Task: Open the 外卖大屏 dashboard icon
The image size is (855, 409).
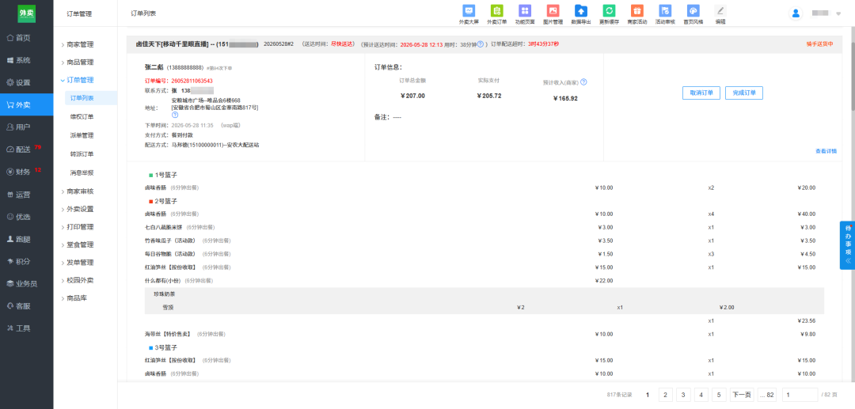Action: [469, 10]
